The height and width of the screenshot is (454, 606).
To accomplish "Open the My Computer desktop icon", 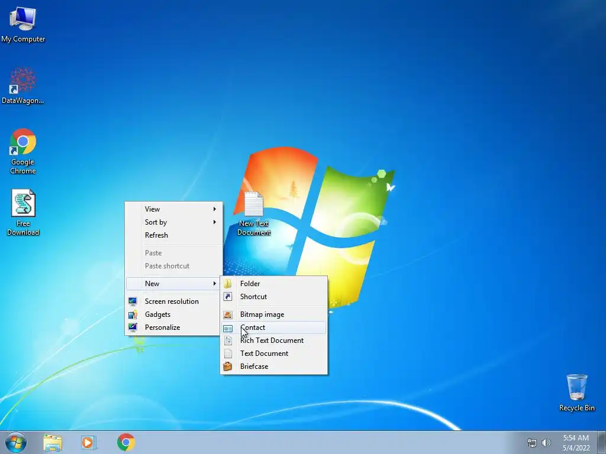I will click(23, 25).
